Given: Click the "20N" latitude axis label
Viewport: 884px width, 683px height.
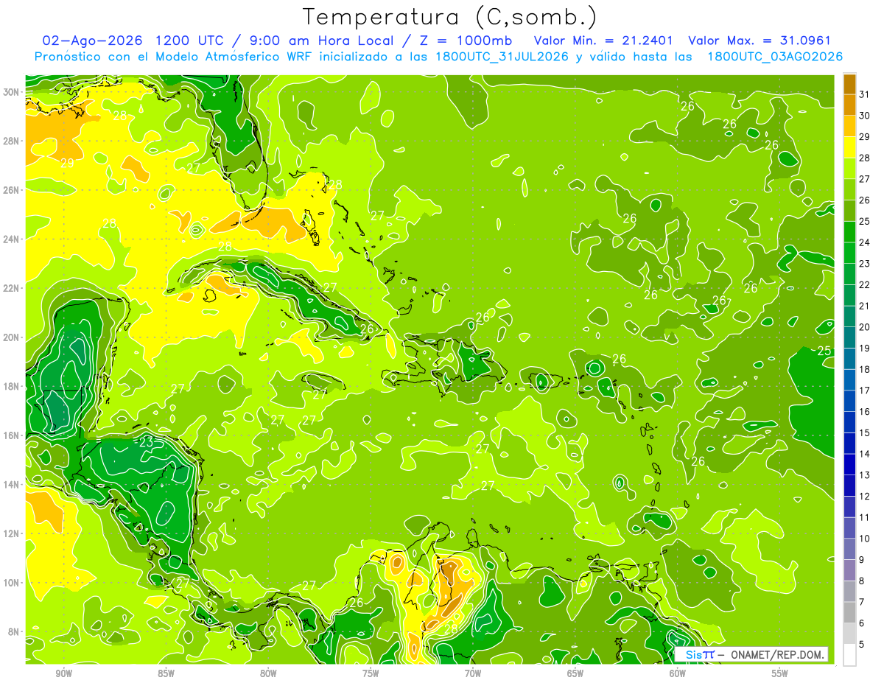Looking at the screenshot, I should [x=11, y=337].
